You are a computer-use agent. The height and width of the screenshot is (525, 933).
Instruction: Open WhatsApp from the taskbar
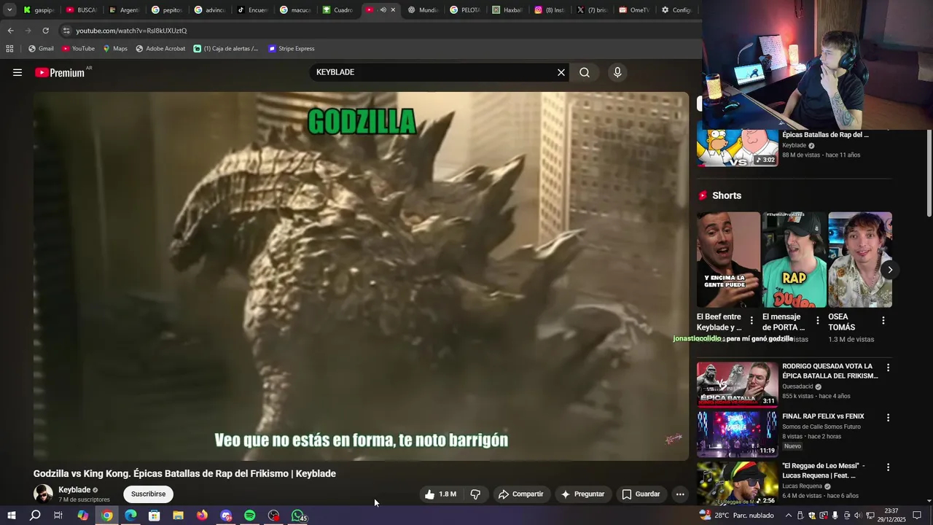coord(297,516)
